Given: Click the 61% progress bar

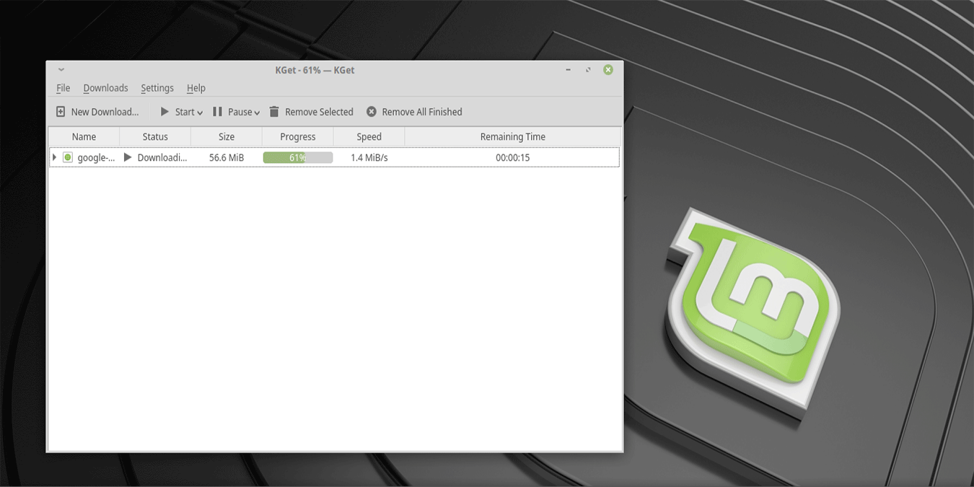Looking at the screenshot, I should pos(297,157).
